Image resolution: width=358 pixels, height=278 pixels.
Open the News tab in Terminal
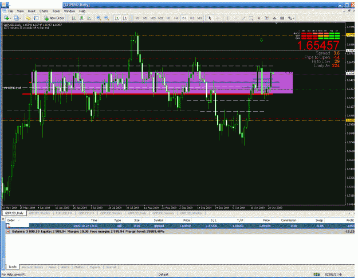pyautogui.click(x=52, y=267)
